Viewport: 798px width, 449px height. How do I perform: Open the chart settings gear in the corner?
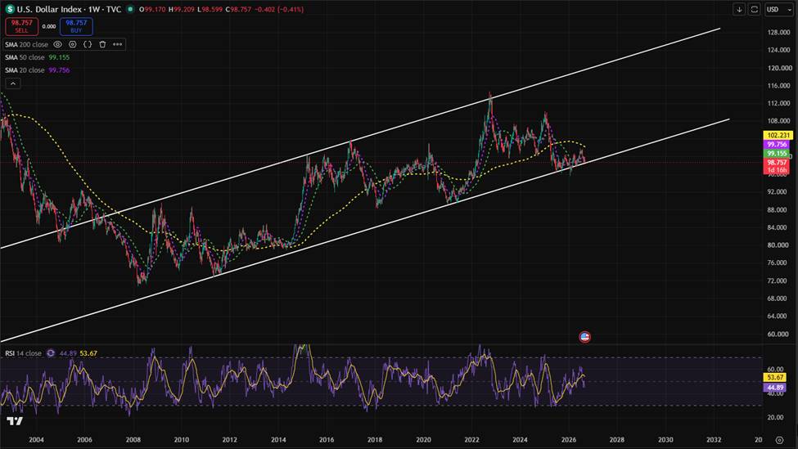[x=779, y=440]
